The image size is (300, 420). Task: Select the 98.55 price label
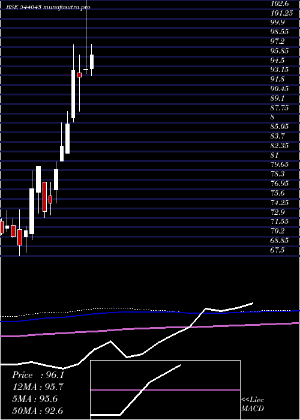pos(280,32)
